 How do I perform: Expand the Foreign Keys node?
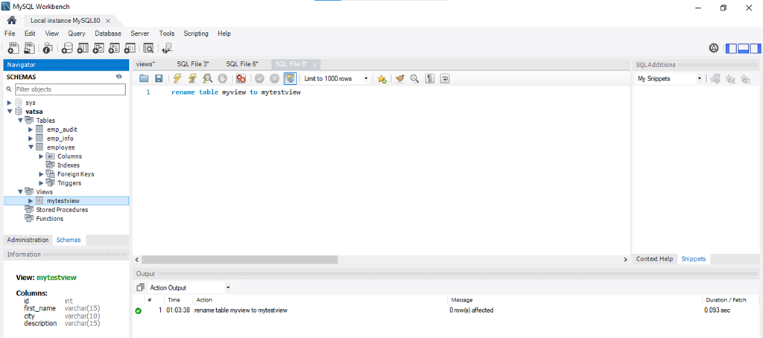[41, 174]
